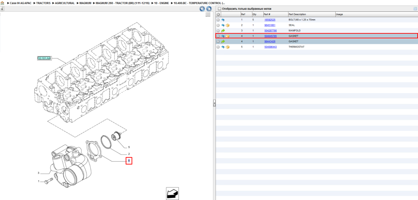The width and height of the screenshot is (418, 200).
Task: Click the blue arrow icon in THERMOSTAT row
Action: click(x=223, y=47)
